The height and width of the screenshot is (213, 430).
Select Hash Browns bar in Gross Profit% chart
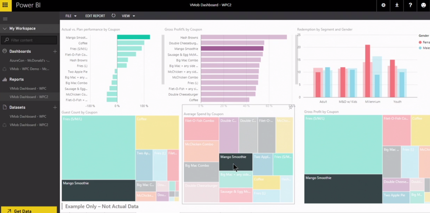click(x=244, y=37)
